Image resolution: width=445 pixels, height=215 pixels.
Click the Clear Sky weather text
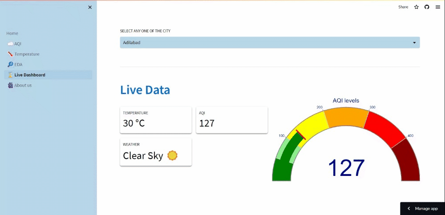143,156
